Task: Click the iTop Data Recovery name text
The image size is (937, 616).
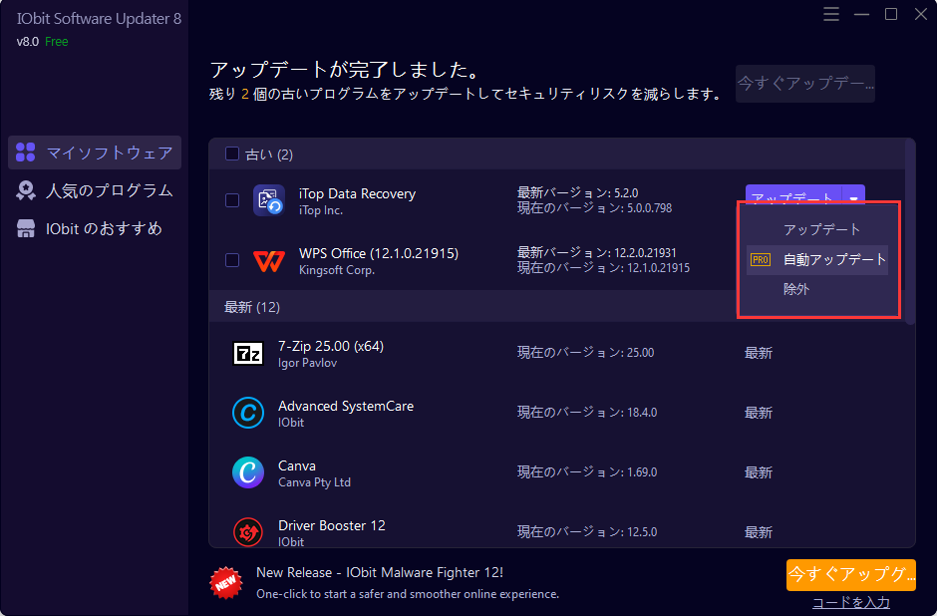Action: pyautogui.click(x=357, y=193)
